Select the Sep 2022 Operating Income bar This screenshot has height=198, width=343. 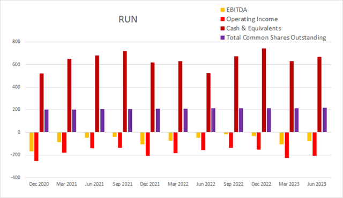231,140
